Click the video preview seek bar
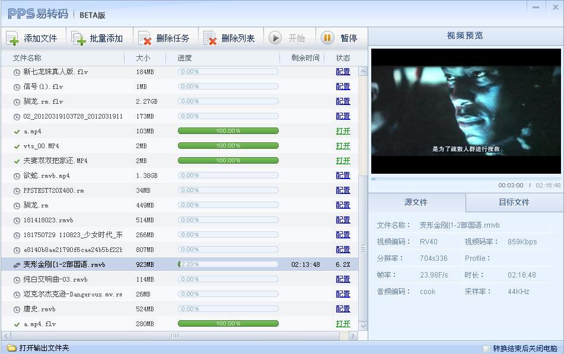The height and width of the screenshot is (354, 564). click(x=466, y=178)
